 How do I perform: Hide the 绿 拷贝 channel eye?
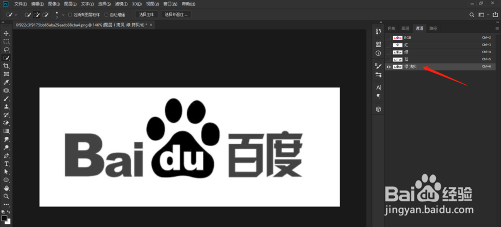pos(389,67)
